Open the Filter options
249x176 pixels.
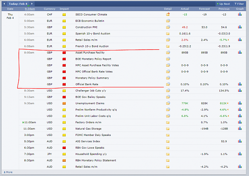(239, 4)
